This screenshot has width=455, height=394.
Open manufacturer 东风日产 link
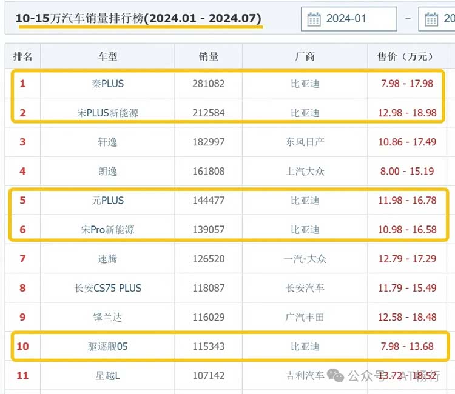(305, 142)
